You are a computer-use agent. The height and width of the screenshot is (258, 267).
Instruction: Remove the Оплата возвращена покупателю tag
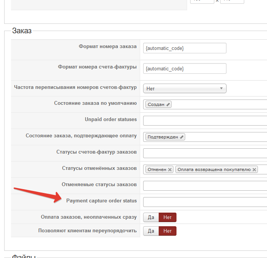[x=254, y=169]
